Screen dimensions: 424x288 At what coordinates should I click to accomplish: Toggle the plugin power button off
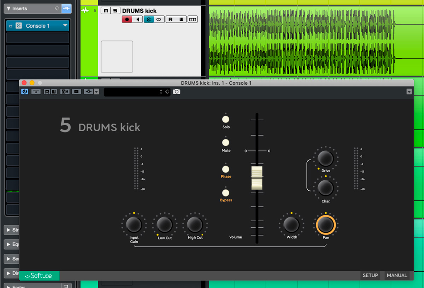click(25, 92)
